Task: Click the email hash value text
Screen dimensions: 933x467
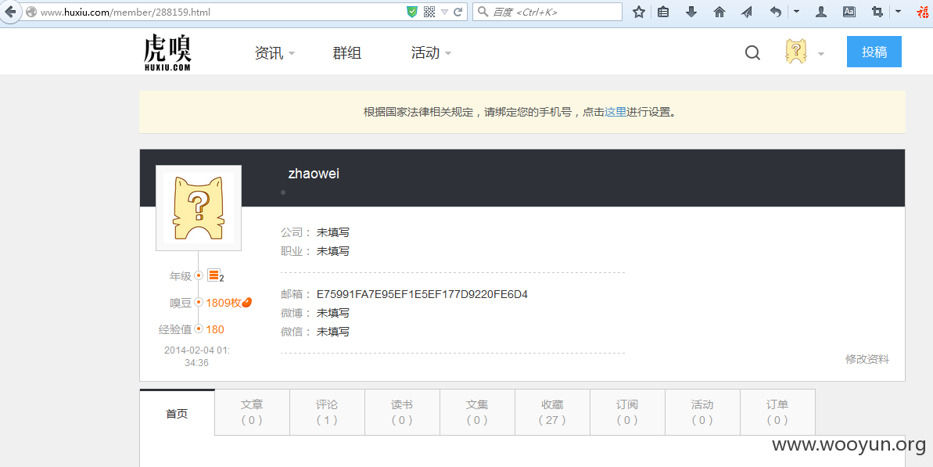Action: (422, 294)
